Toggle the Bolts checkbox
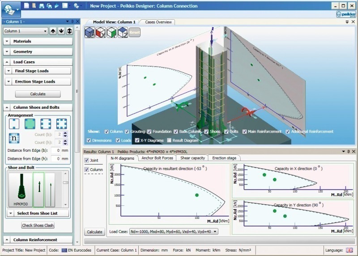Screen dimensions: 358x256 point(226,132)
